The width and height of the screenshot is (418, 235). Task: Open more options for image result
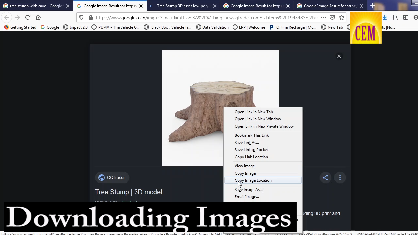click(340, 178)
